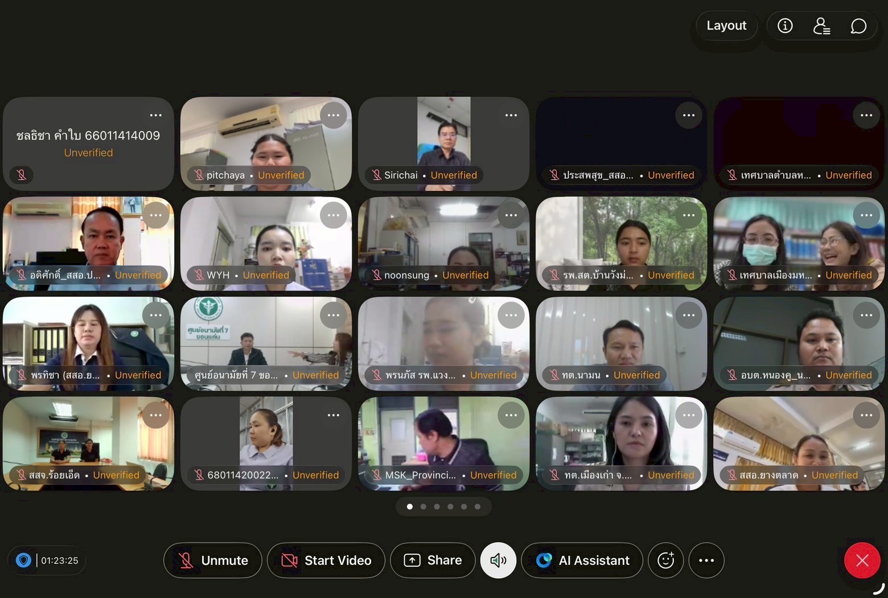Open options menu on pitchaya's tile
Viewport: 888px width, 598px height.
point(334,116)
